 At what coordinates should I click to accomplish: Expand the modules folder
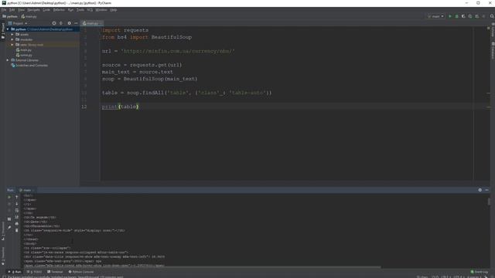click(x=12, y=39)
